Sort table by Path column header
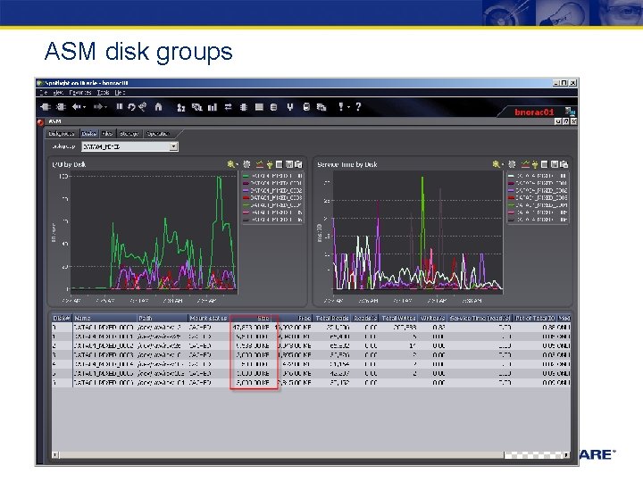The width and height of the screenshot is (643, 482). (x=163, y=318)
